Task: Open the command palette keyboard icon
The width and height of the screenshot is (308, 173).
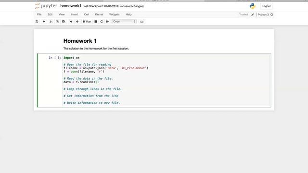Action: 142,22
